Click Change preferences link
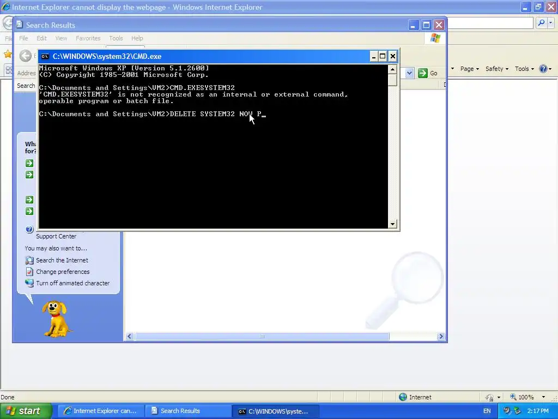558x419 pixels. click(x=63, y=272)
